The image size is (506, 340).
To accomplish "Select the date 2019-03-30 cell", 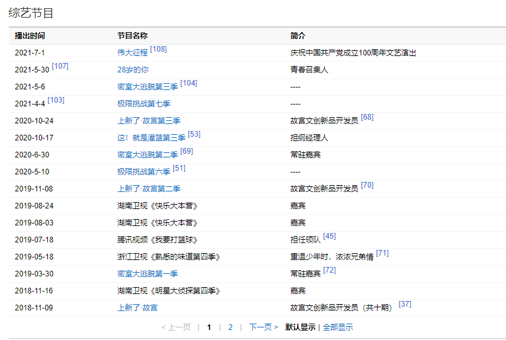I will [x=34, y=274].
